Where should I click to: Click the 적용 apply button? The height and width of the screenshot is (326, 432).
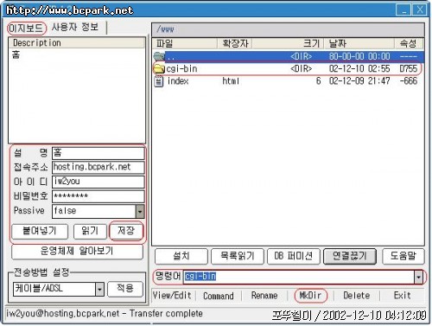125,289
